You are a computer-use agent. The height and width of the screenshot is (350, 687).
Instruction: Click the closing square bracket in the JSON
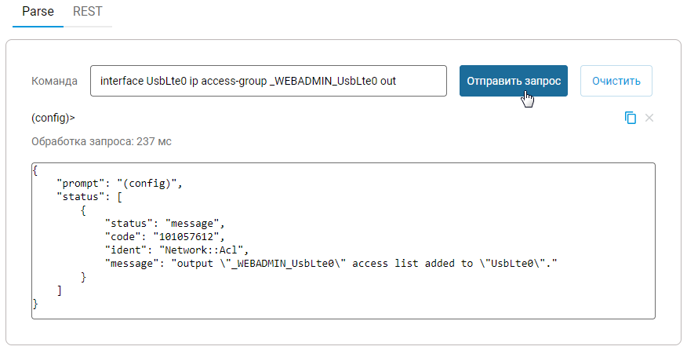[x=60, y=290]
